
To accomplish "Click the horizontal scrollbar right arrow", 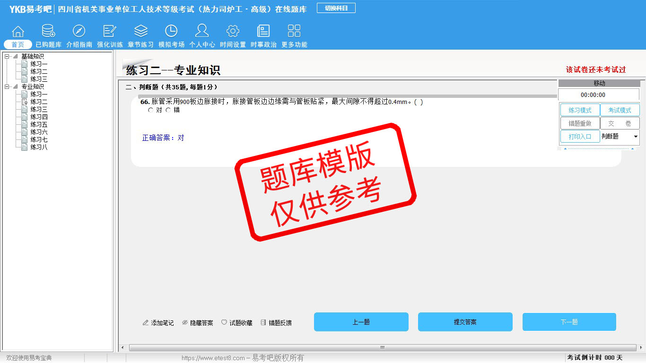I will 641,348.
